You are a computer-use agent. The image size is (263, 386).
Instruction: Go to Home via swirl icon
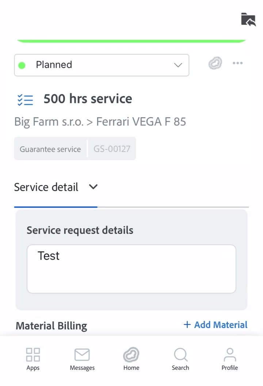coord(131,355)
